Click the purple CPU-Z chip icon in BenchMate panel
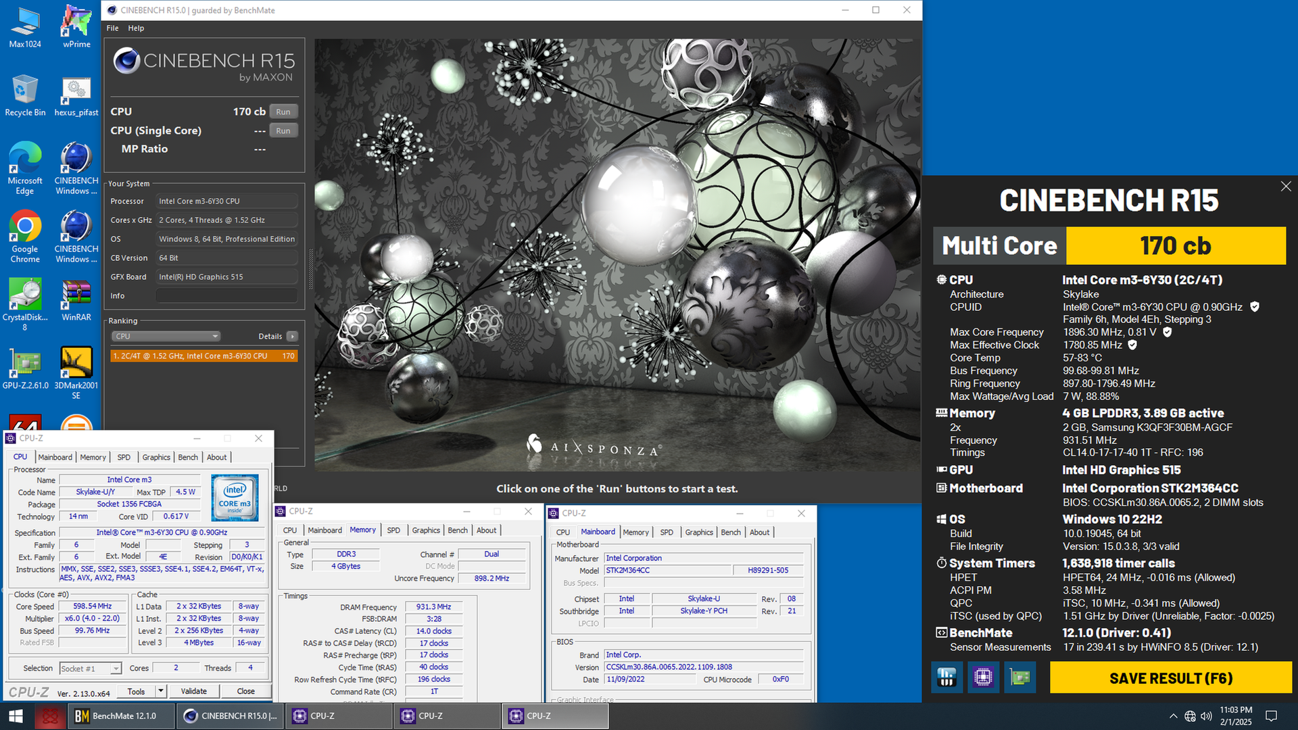Screen dimensions: 1298x730 [983, 677]
